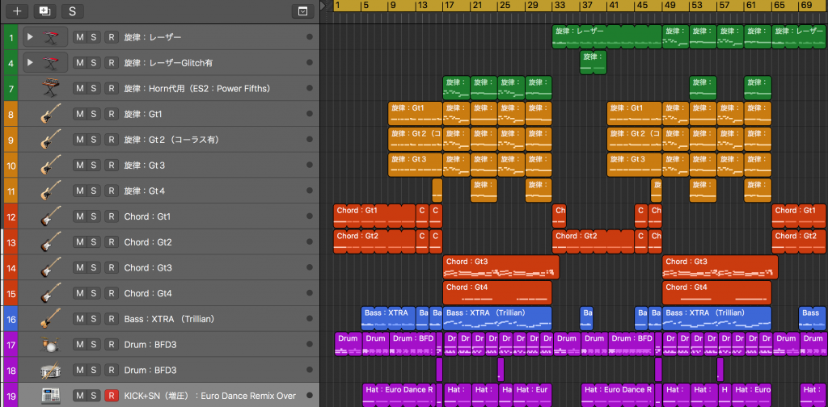The height and width of the screenshot is (407, 828).
Task: Click the snare drum icon on track 18
Action: tap(51, 371)
